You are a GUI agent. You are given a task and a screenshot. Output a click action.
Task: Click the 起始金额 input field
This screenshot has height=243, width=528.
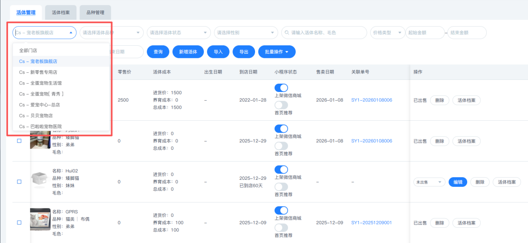click(425, 32)
